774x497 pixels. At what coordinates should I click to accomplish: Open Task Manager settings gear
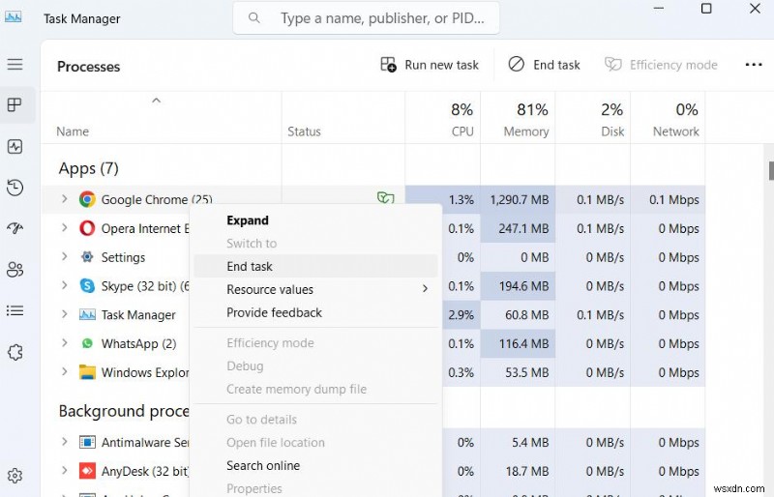(x=15, y=476)
